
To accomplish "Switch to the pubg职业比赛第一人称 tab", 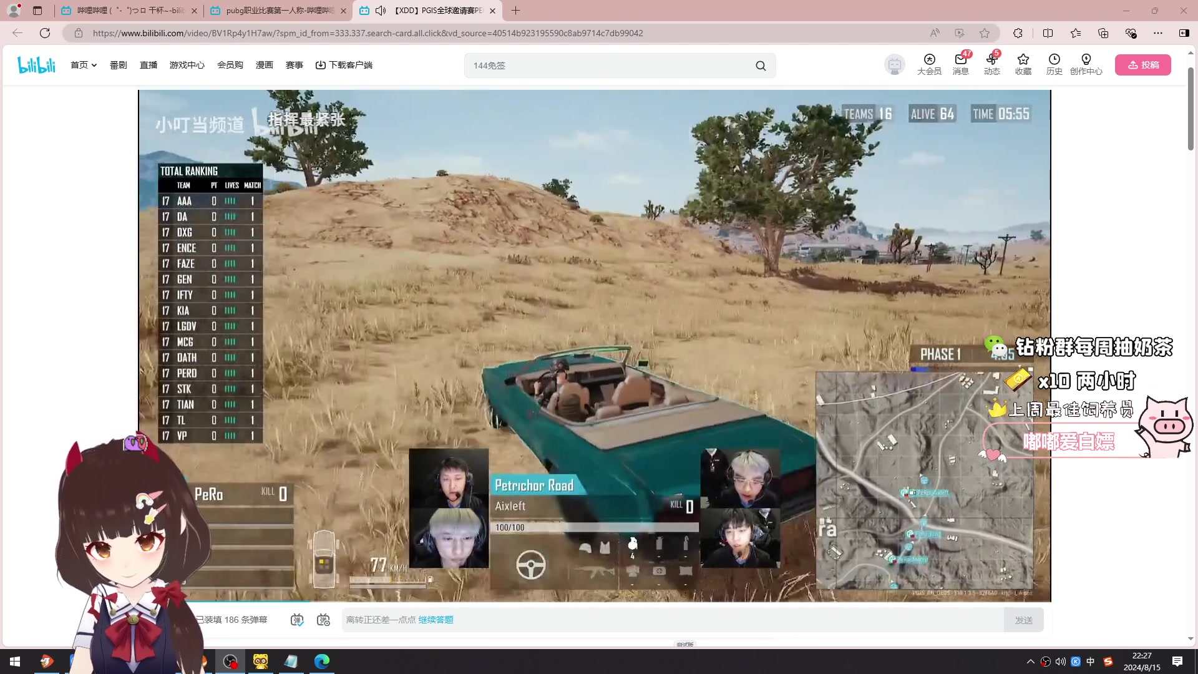I will 278,11.
